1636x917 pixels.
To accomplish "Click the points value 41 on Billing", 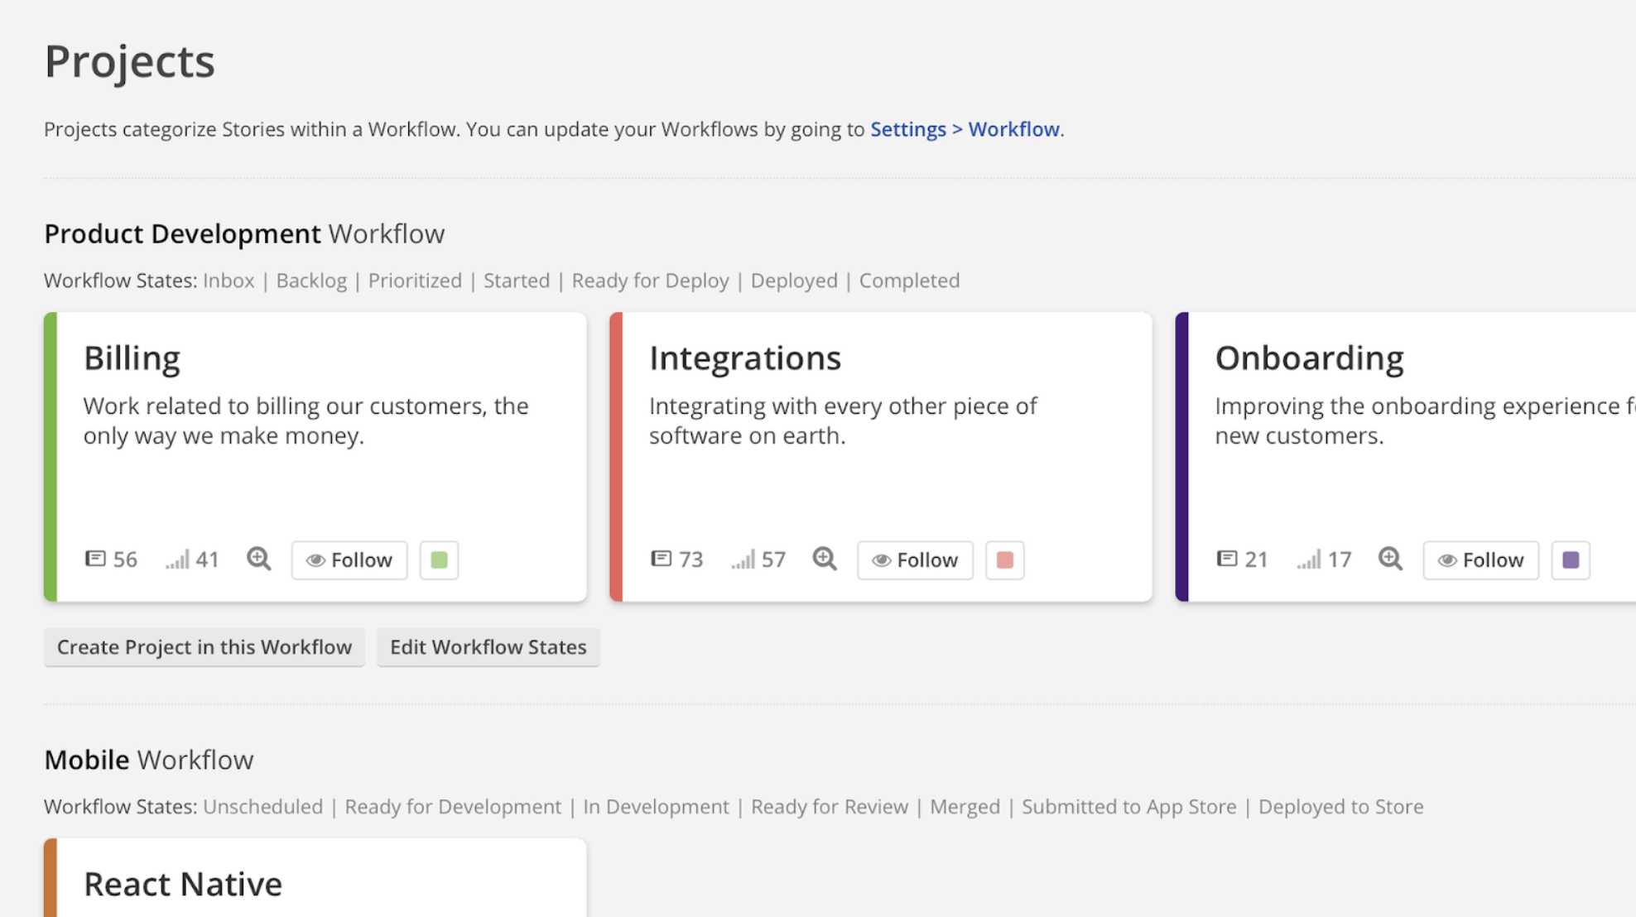I will point(207,560).
